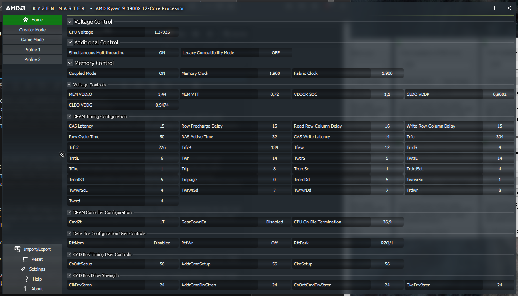
Task: Click the AMD logo in title bar
Action: pos(16,8)
